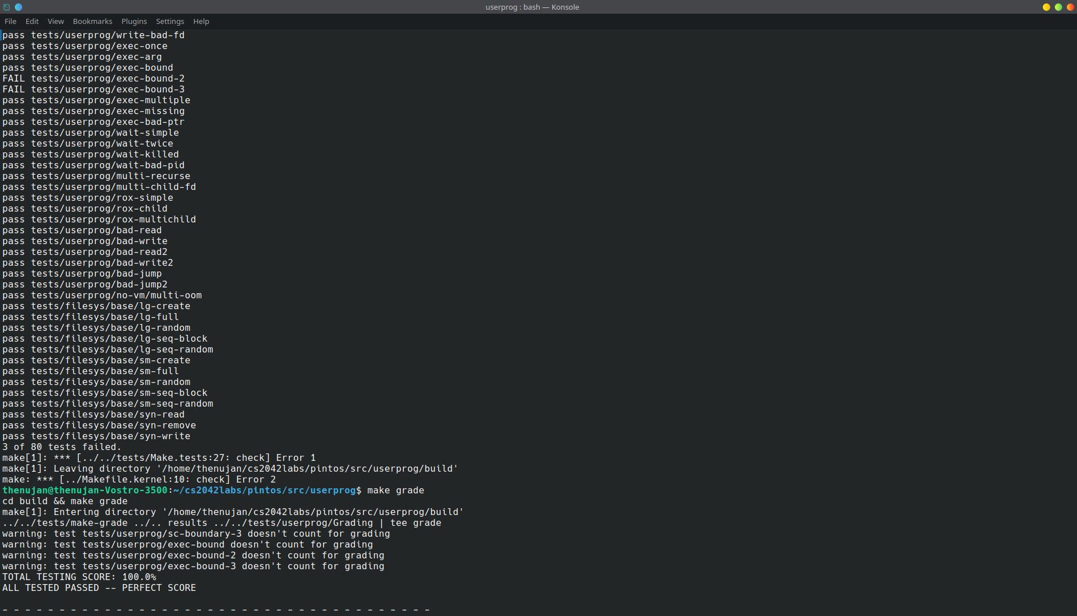Image resolution: width=1077 pixels, height=616 pixels.
Task: Click the line 'pass tests/filesys/base/syn-read'
Action: [94, 415]
